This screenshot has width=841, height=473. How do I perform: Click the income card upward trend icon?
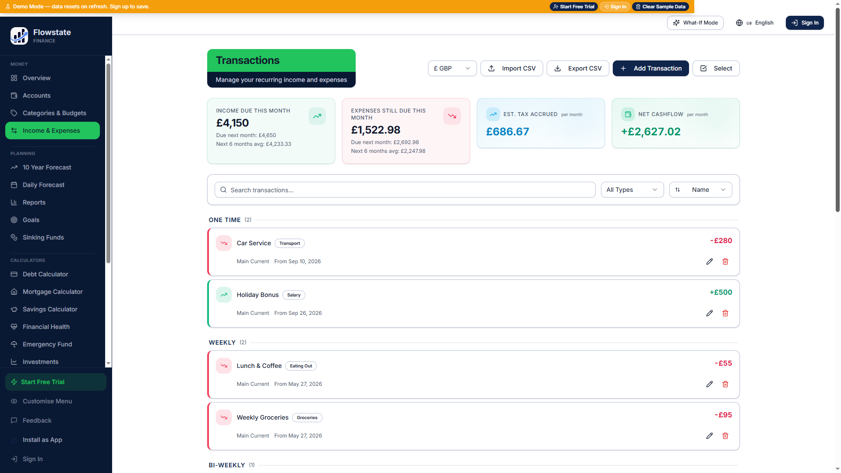[x=317, y=116]
